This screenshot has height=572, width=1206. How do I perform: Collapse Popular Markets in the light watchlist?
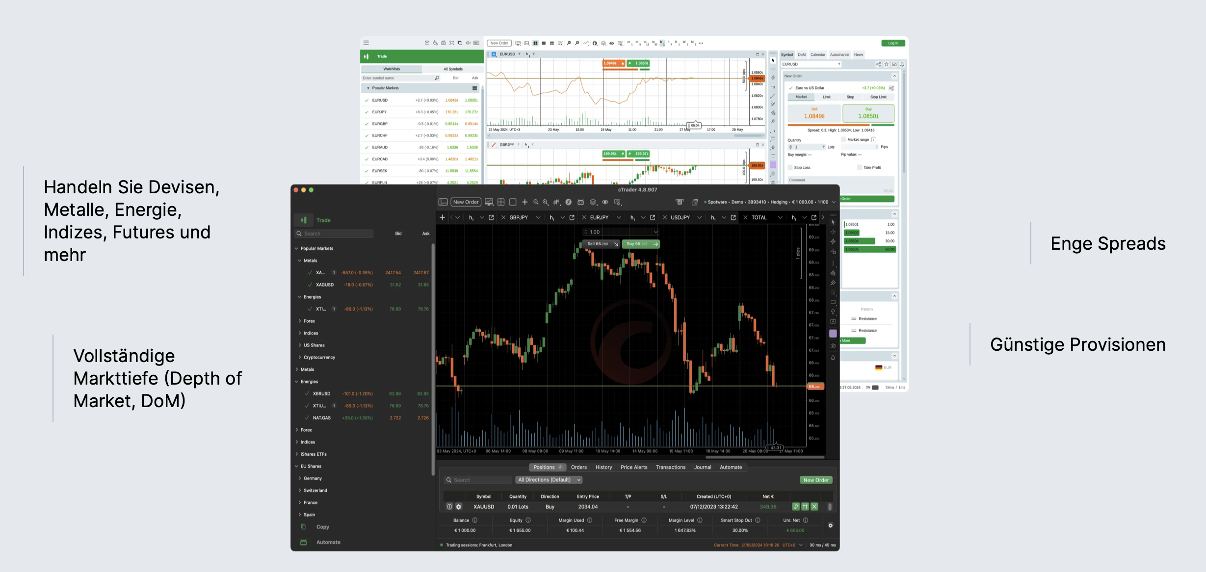(368, 88)
